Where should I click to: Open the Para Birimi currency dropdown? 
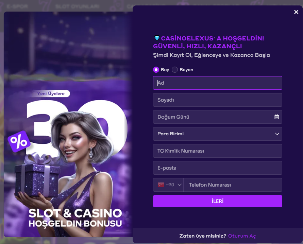click(217, 134)
